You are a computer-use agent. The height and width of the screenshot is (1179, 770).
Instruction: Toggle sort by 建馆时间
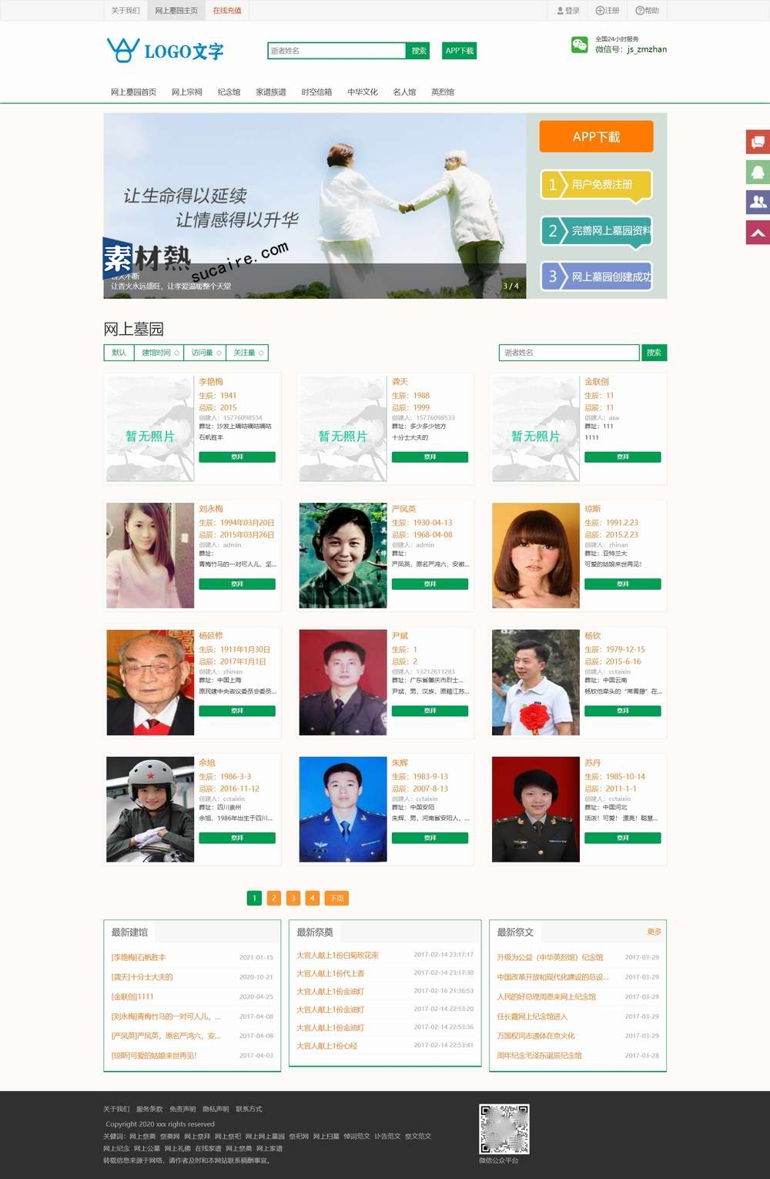click(x=159, y=353)
